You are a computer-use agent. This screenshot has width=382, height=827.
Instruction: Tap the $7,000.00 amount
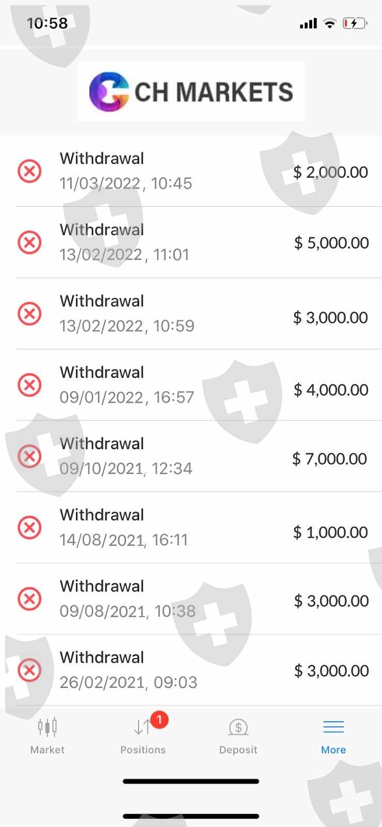tap(330, 458)
